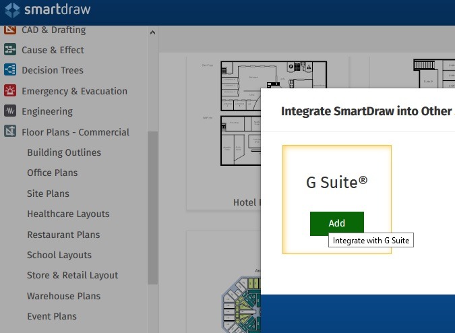Select Event Plans subcategory
The image size is (455, 333).
[x=52, y=316]
